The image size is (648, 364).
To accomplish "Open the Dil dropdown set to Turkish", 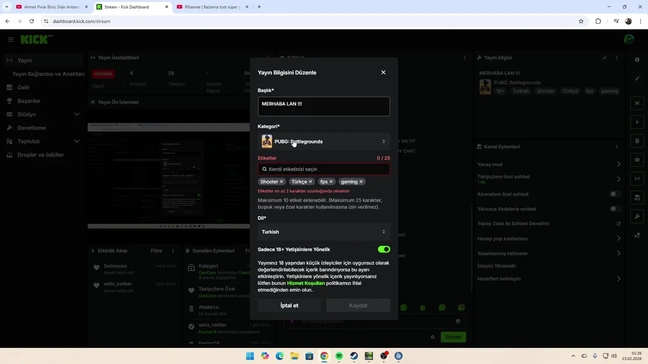I will [x=323, y=232].
